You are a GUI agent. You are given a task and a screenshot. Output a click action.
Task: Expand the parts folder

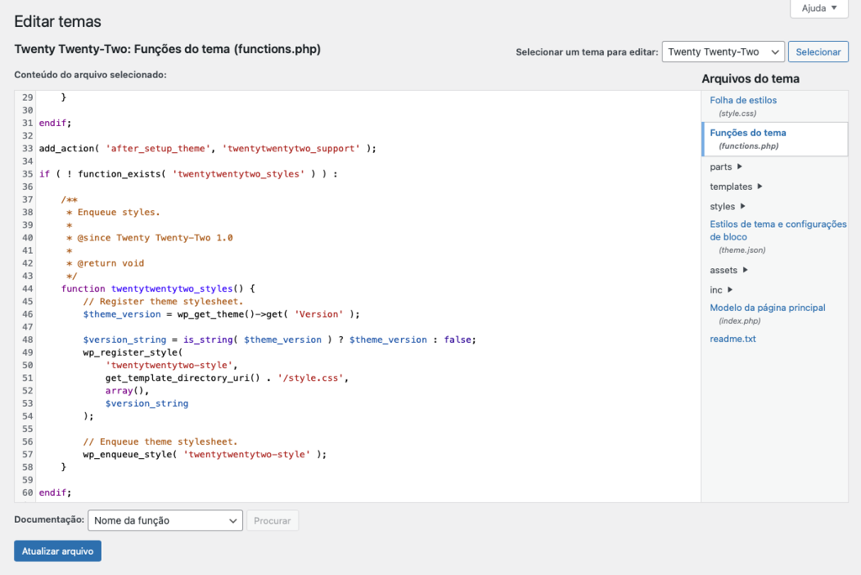click(x=721, y=166)
